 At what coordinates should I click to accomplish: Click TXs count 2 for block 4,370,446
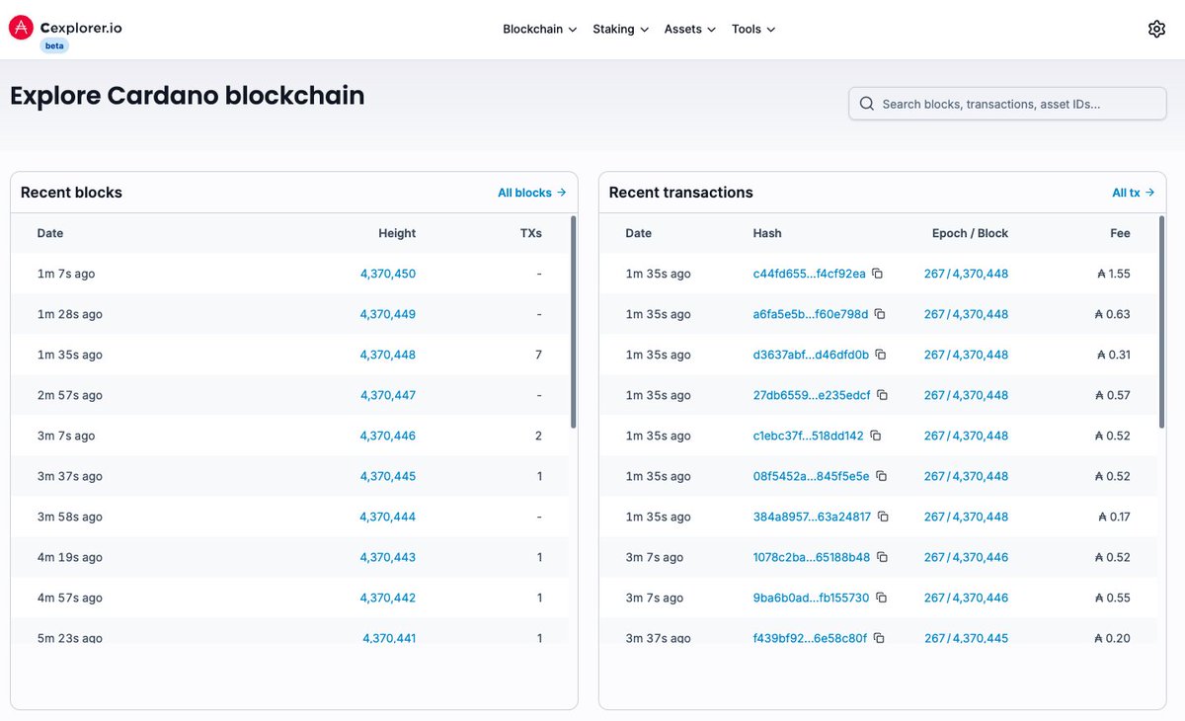[538, 436]
